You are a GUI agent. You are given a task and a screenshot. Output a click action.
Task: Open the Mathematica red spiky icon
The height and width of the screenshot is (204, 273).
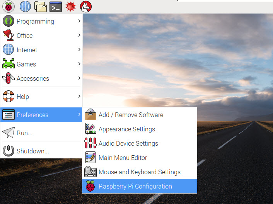coord(70,7)
